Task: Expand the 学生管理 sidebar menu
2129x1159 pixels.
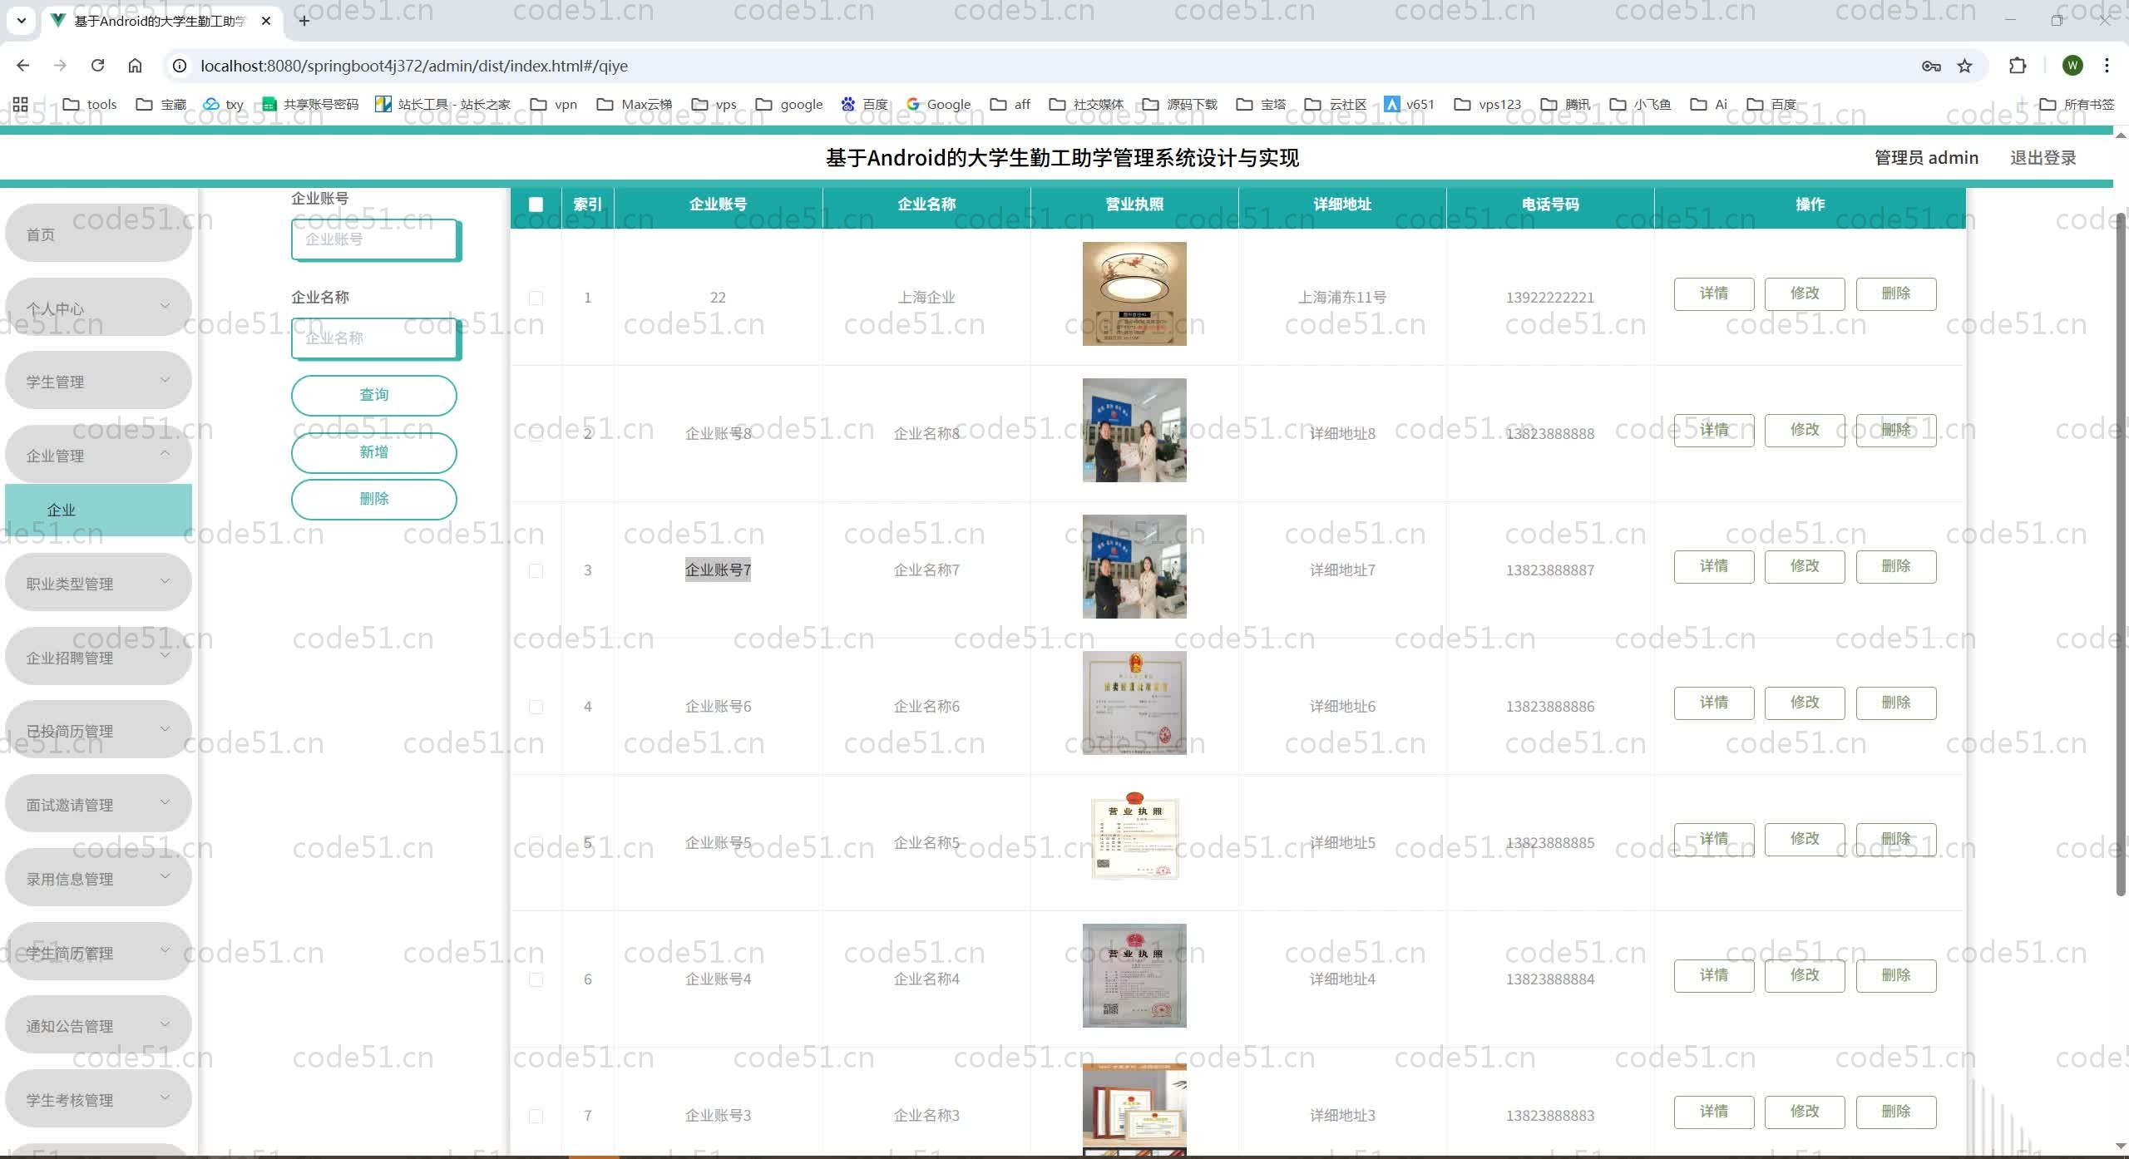Action: (98, 382)
